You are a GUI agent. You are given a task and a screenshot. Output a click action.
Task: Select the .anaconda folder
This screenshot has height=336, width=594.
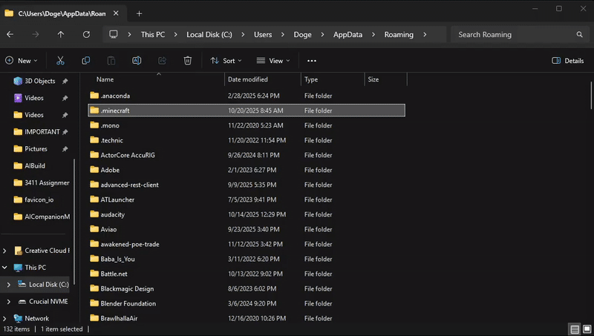pyautogui.click(x=247, y=96)
